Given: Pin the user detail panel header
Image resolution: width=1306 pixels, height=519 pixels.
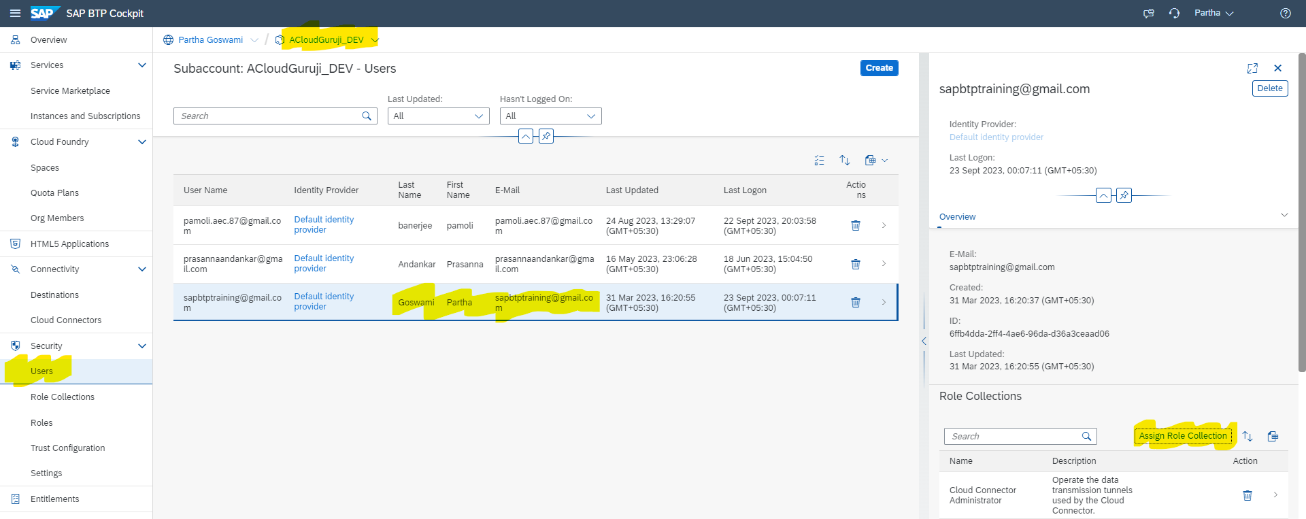Looking at the screenshot, I should [1124, 196].
